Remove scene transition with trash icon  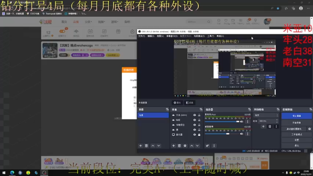[x=270, y=126]
